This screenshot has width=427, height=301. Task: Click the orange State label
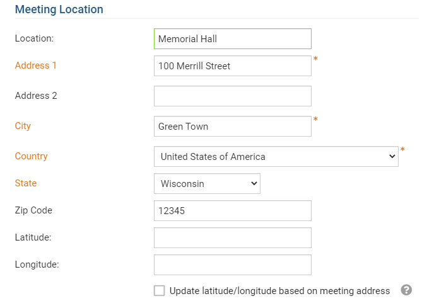click(26, 183)
